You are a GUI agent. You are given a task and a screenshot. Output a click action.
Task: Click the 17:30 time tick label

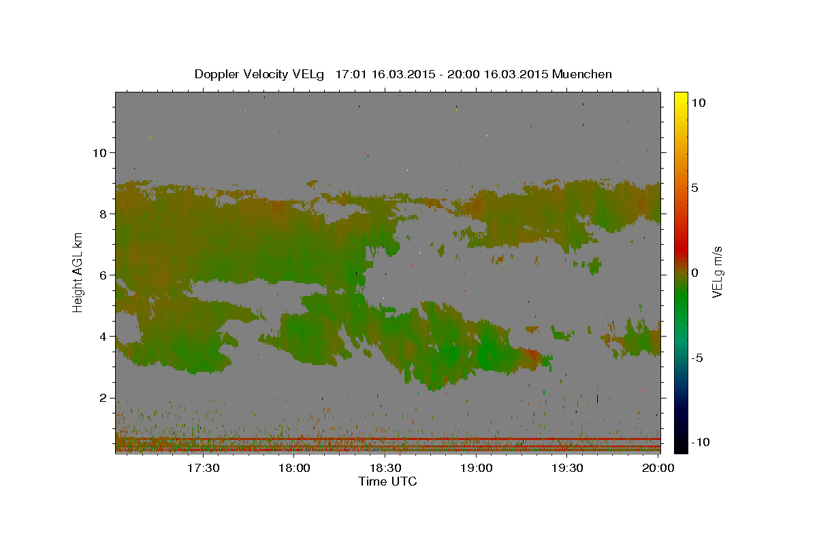click(204, 469)
